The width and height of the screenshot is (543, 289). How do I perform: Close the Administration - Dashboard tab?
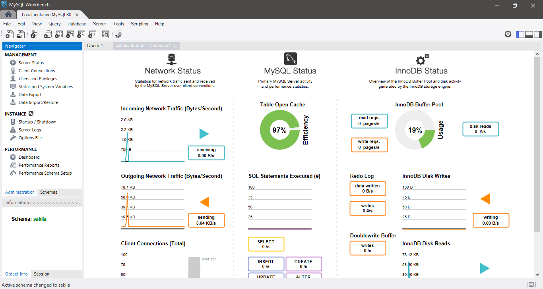click(176, 46)
